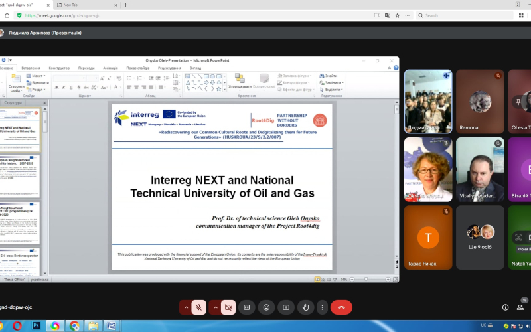Click Відновити slide reset button
The width and height of the screenshot is (531, 332).
click(38, 82)
